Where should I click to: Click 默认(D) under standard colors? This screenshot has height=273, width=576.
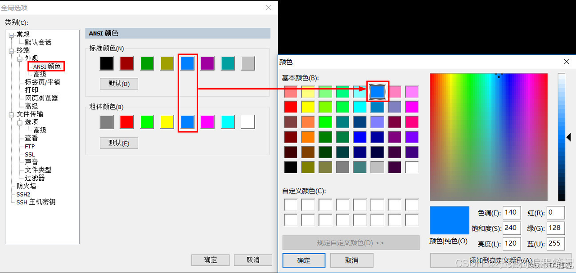point(119,84)
